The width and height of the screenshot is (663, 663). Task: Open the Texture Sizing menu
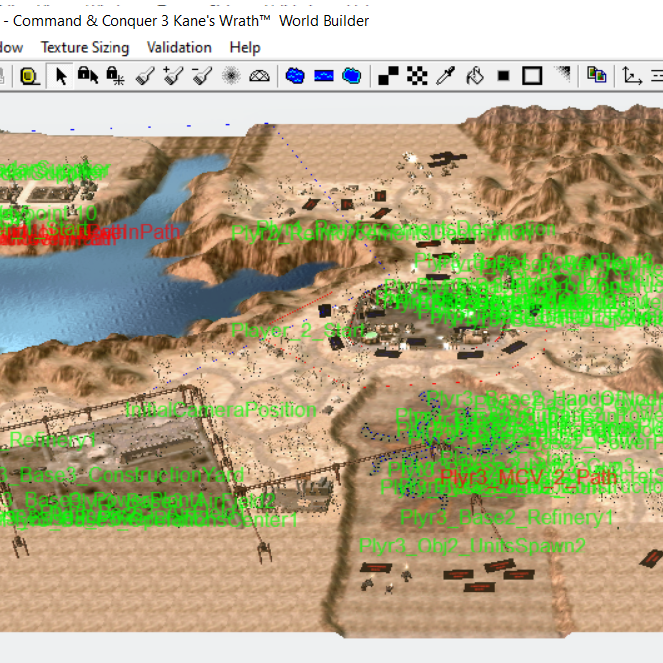click(x=85, y=48)
